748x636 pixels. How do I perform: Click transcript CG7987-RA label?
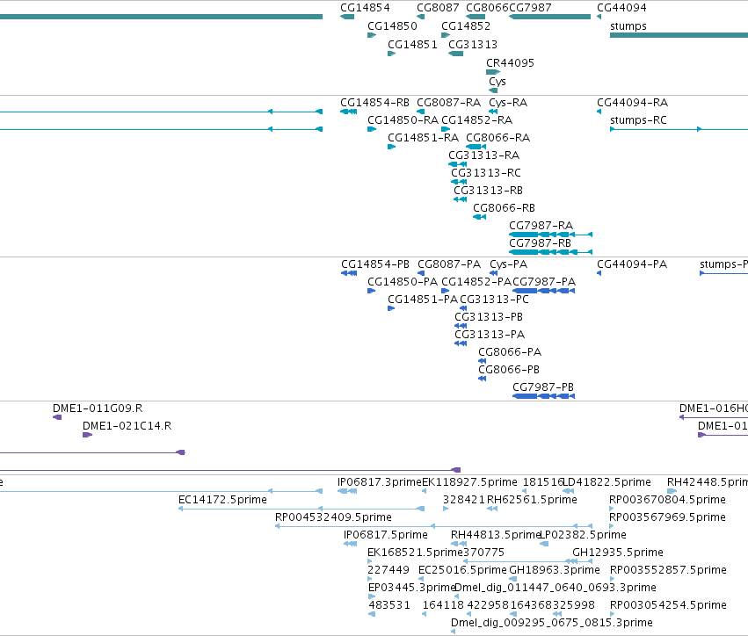541,226
